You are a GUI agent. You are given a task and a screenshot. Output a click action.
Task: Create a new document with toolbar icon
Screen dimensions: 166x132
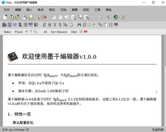coord(5,17)
